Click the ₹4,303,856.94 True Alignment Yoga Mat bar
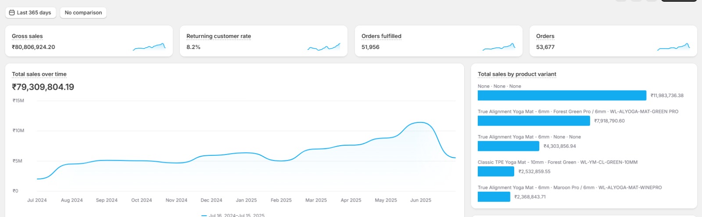Viewport: 702px width, 217px height. [x=508, y=146]
